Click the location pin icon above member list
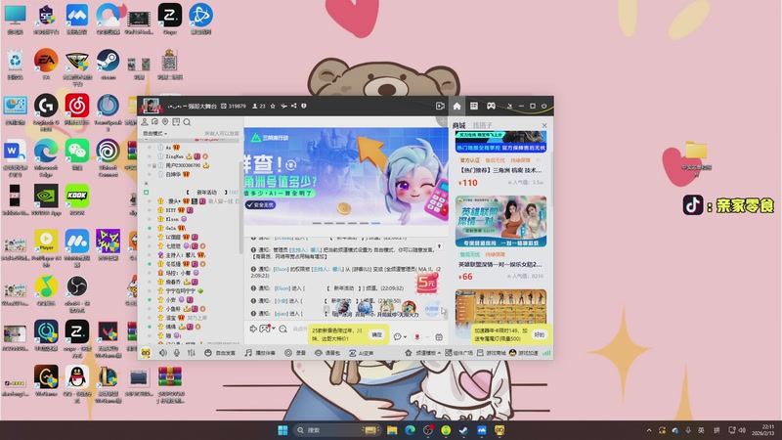The height and width of the screenshot is (440, 782). tap(165, 121)
